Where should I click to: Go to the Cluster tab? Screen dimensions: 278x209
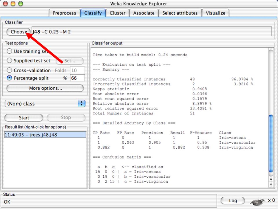point(117,13)
